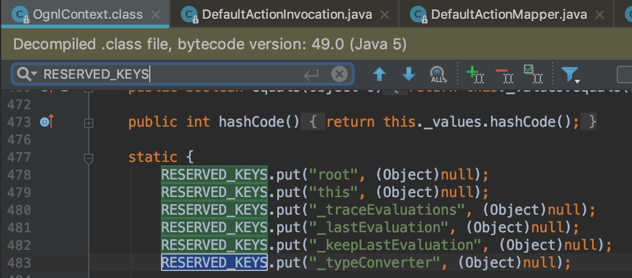Open search history magnifier dropdown

(x=27, y=74)
